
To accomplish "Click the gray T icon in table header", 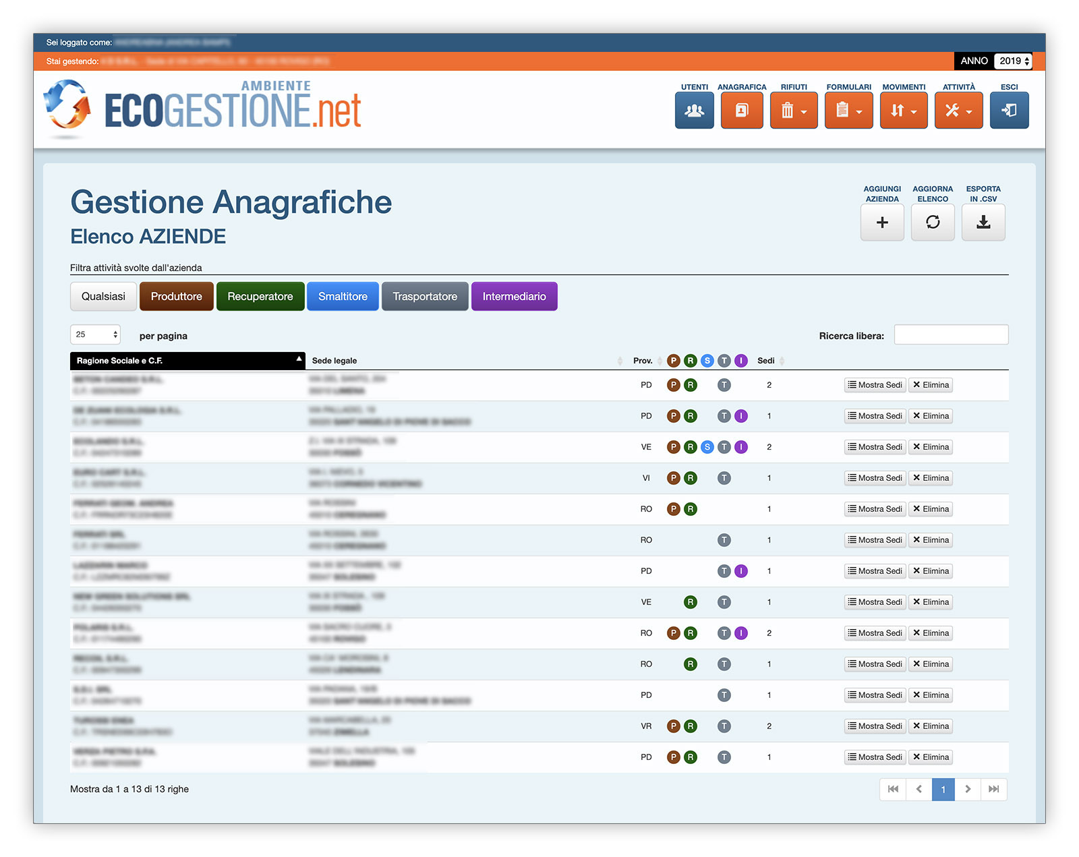I will click(724, 361).
